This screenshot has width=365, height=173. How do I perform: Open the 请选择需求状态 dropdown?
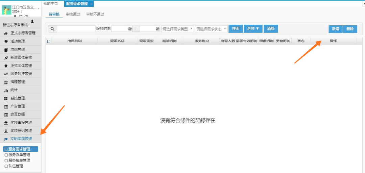point(211,29)
